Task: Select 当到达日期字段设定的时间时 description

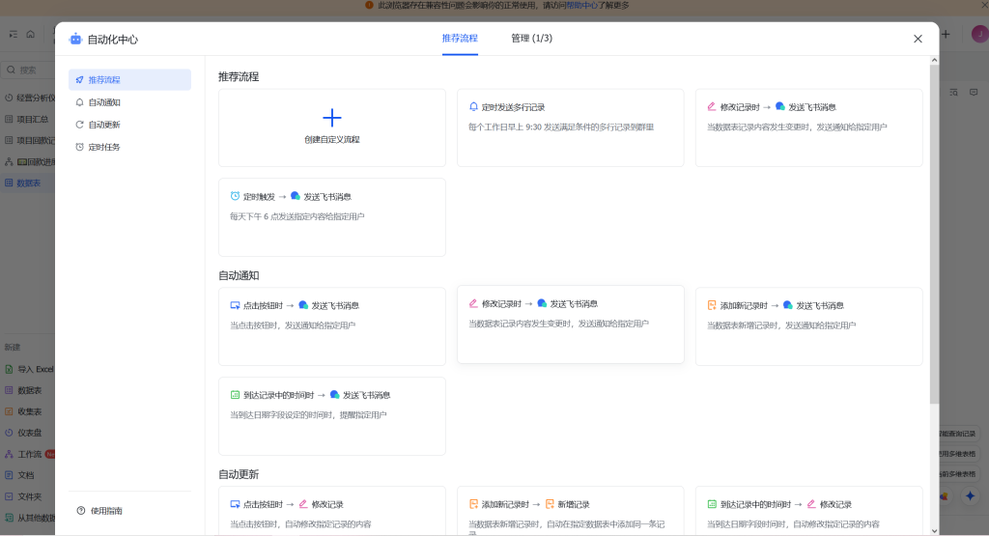Action: tap(308, 415)
